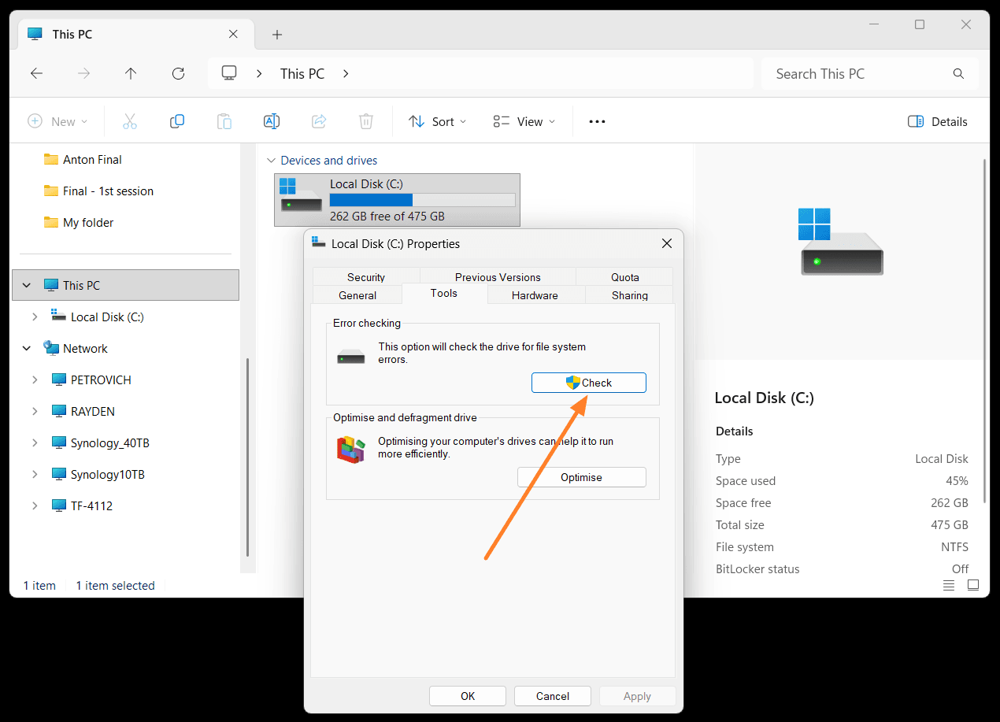Close the Local Disk (C:) Properties dialog
Image resolution: width=1000 pixels, height=722 pixels.
click(x=667, y=243)
